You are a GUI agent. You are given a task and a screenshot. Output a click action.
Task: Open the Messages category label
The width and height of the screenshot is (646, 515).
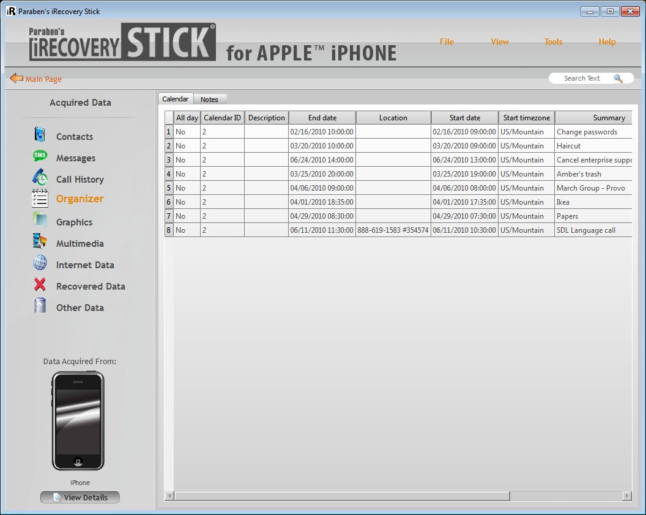click(76, 158)
